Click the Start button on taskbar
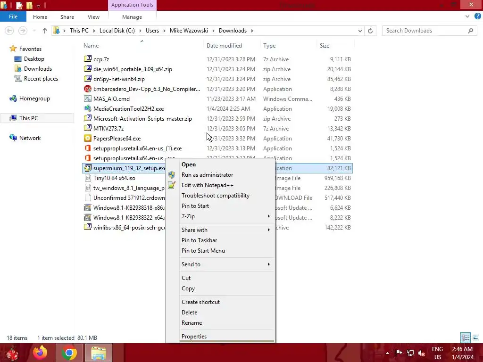This screenshot has height=362, width=483. 12,353
